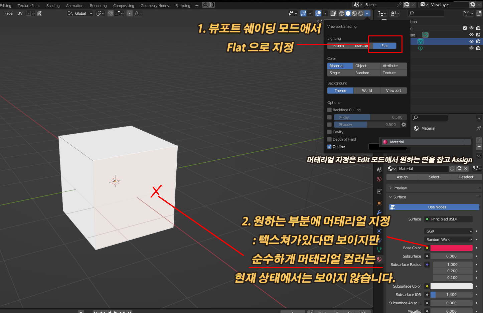This screenshot has height=313, width=483.
Task: Duplicate material with new material icon
Action: [459, 169]
